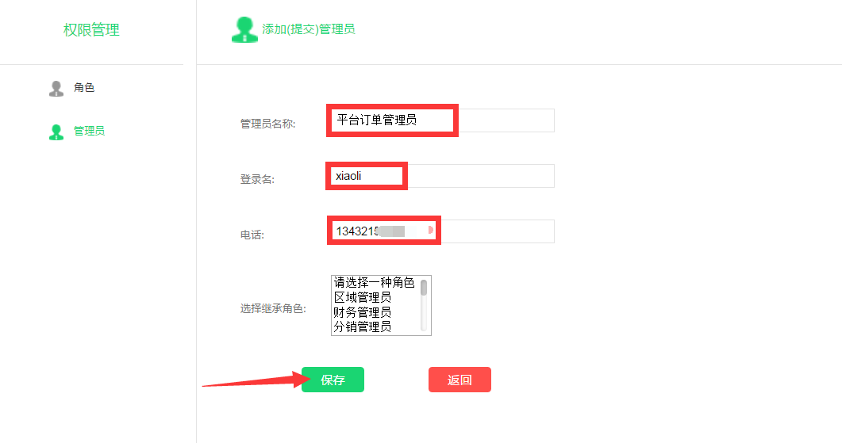
Task: Click the role list scrollbar thumb
Action: [x=424, y=288]
